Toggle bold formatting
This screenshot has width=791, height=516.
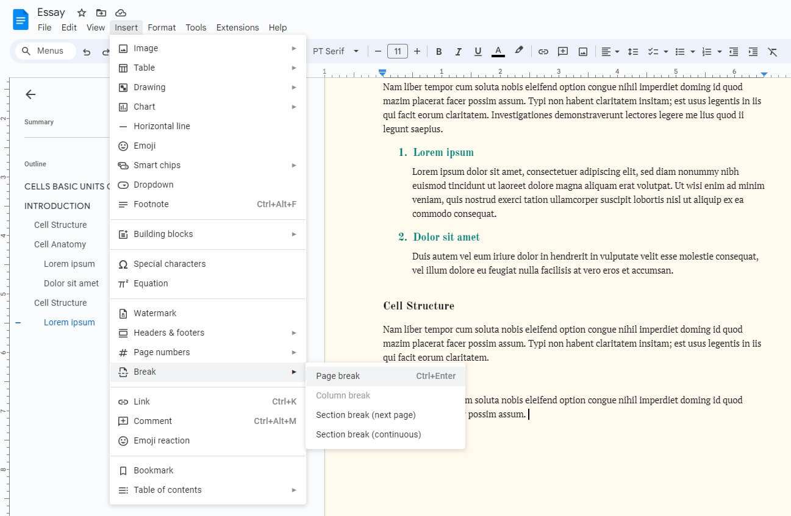click(438, 52)
